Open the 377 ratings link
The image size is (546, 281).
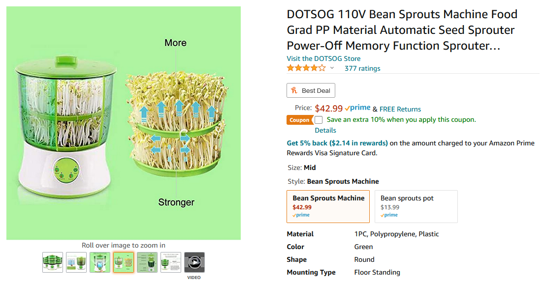(362, 68)
